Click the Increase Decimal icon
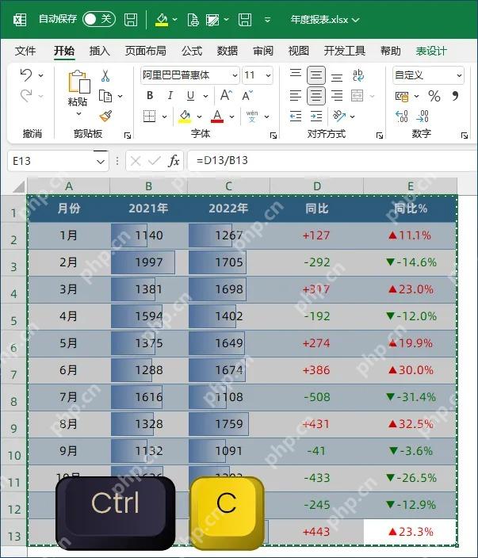 tap(401, 117)
